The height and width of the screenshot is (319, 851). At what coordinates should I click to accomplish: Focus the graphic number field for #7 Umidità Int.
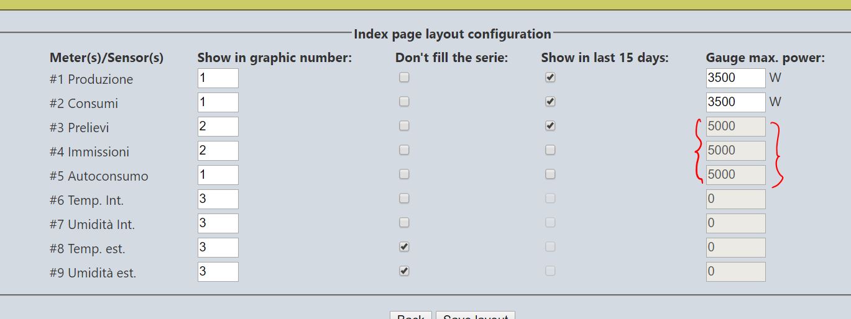click(218, 223)
